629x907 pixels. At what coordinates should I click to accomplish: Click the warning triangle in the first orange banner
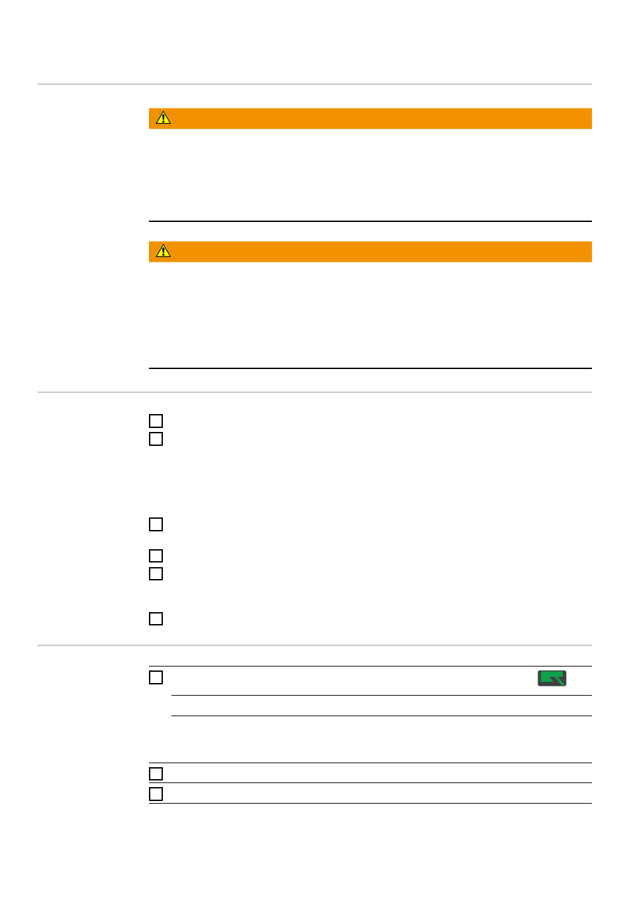pyautogui.click(x=163, y=118)
